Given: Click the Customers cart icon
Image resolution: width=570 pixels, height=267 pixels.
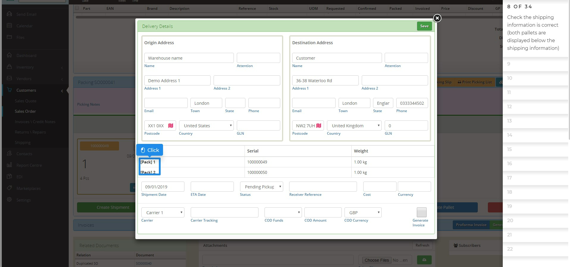Looking at the screenshot, I should (10, 90).
